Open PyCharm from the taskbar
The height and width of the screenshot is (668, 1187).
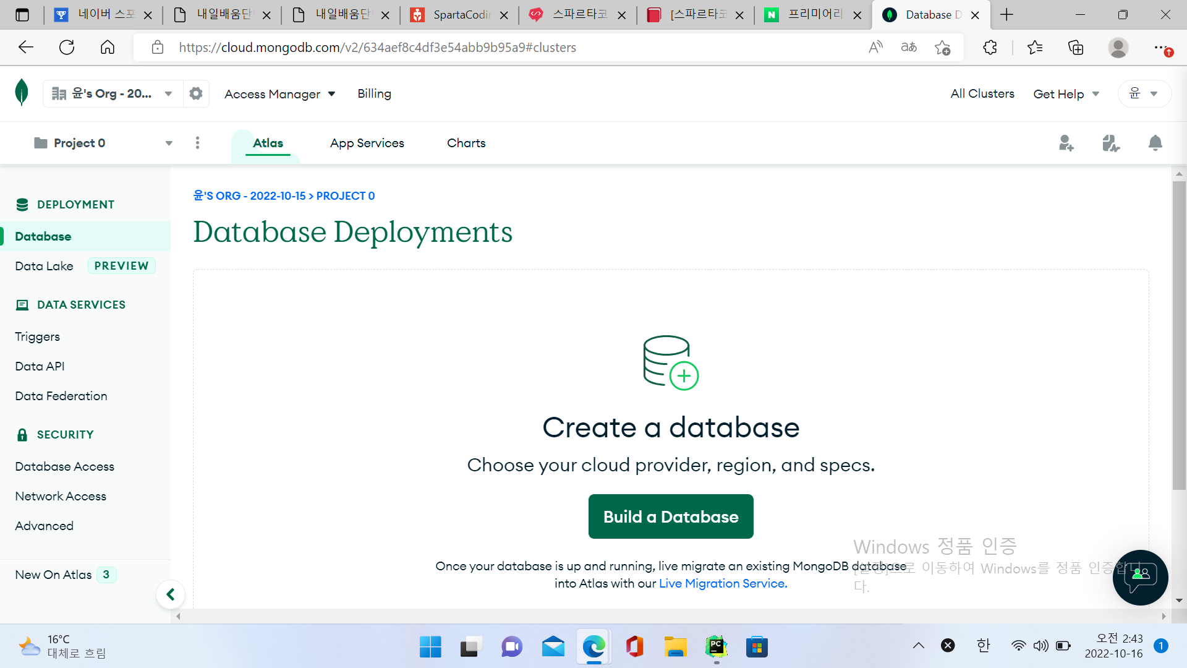pos(716,647)
